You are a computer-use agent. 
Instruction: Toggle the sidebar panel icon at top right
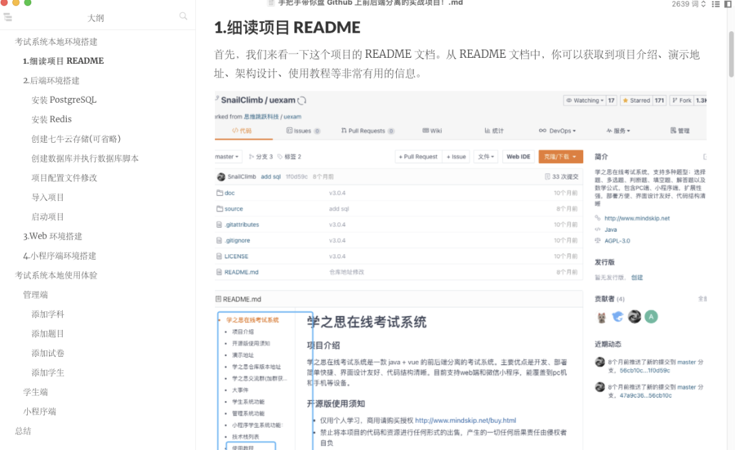(728, 4)
